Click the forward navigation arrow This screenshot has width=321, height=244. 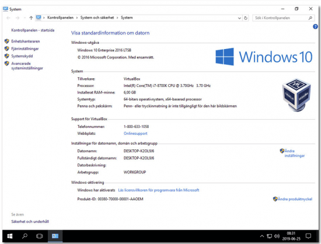pos(18,18)
